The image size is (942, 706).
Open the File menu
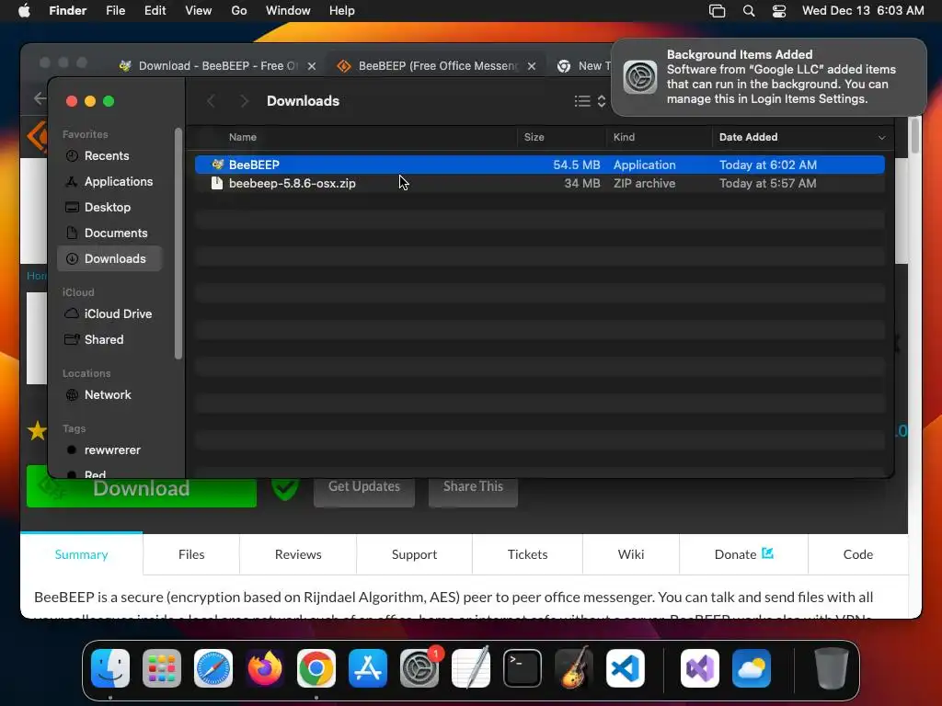pyautogui.click(x=115, y=11)
